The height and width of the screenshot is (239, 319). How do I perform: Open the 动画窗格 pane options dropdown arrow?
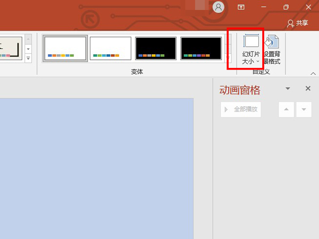(x=288, y=89)
